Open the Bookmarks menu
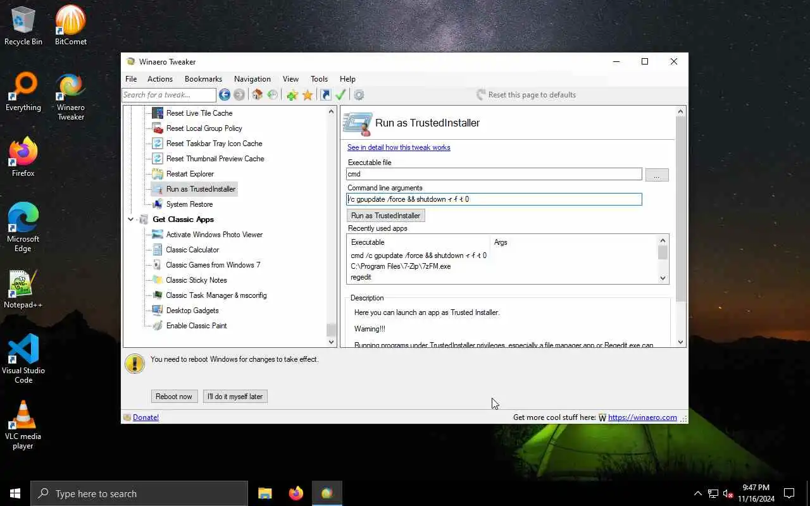 click(203, 79)
